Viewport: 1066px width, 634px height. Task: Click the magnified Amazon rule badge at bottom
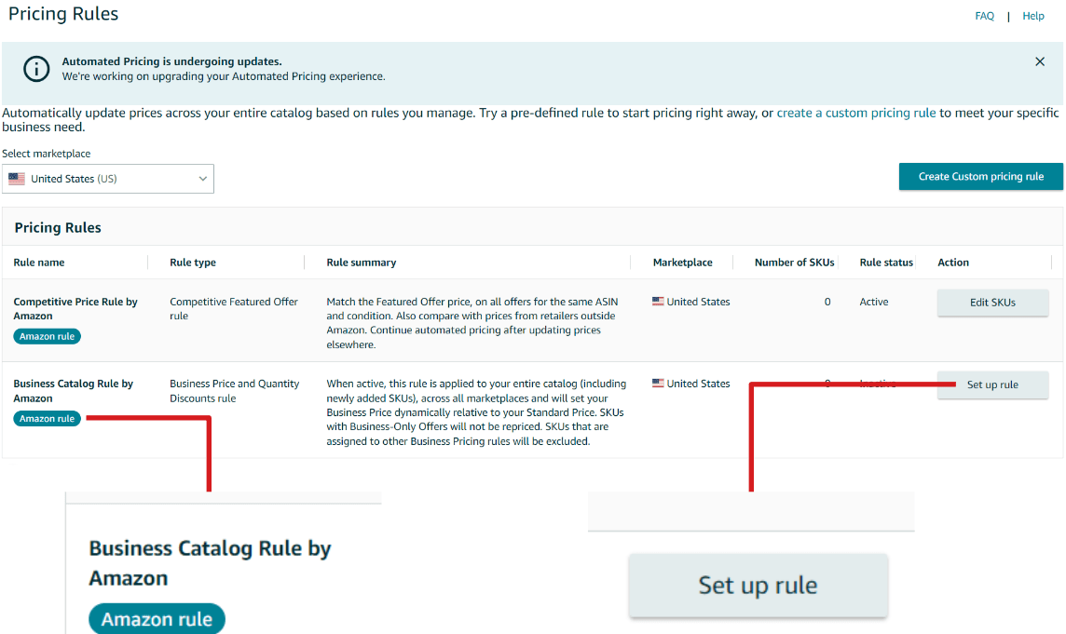click(x=157, y=618)
